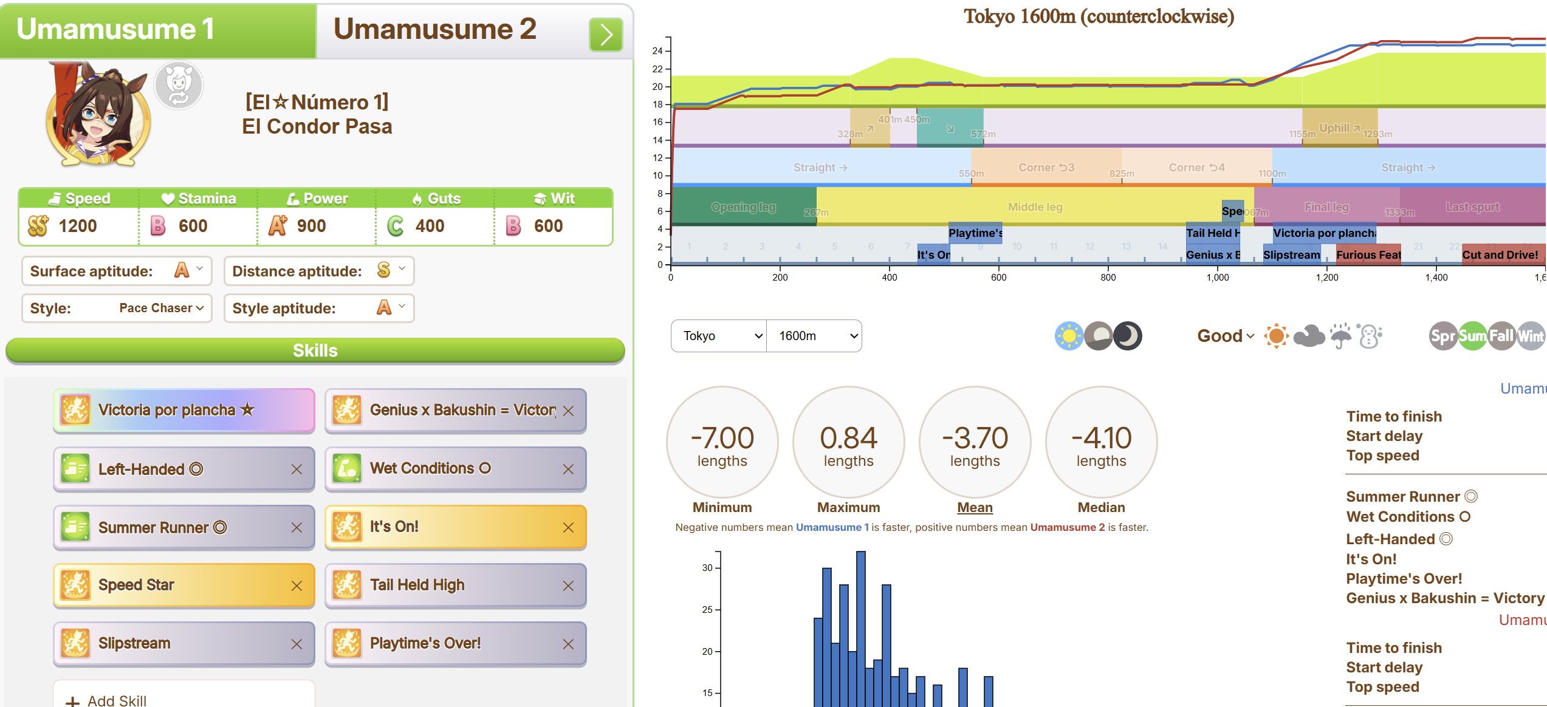Choose cloudy weather icon
The height and width of the screenshot is (707, 1547).
[x=1308, y=336]
